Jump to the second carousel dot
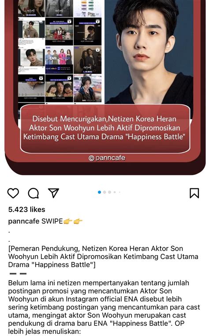The height and width of the screenshot is (336, 209). [x=104, y=192]
